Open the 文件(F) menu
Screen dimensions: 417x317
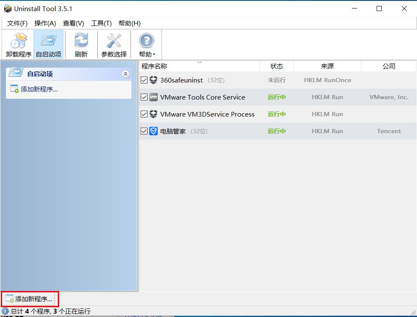tap(17, 23)
